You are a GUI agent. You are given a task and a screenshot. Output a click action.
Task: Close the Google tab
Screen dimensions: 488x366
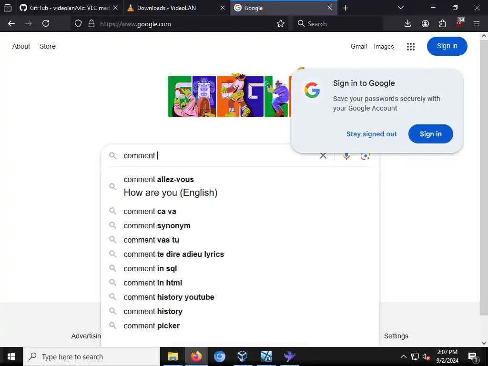(x=330, y=8)
